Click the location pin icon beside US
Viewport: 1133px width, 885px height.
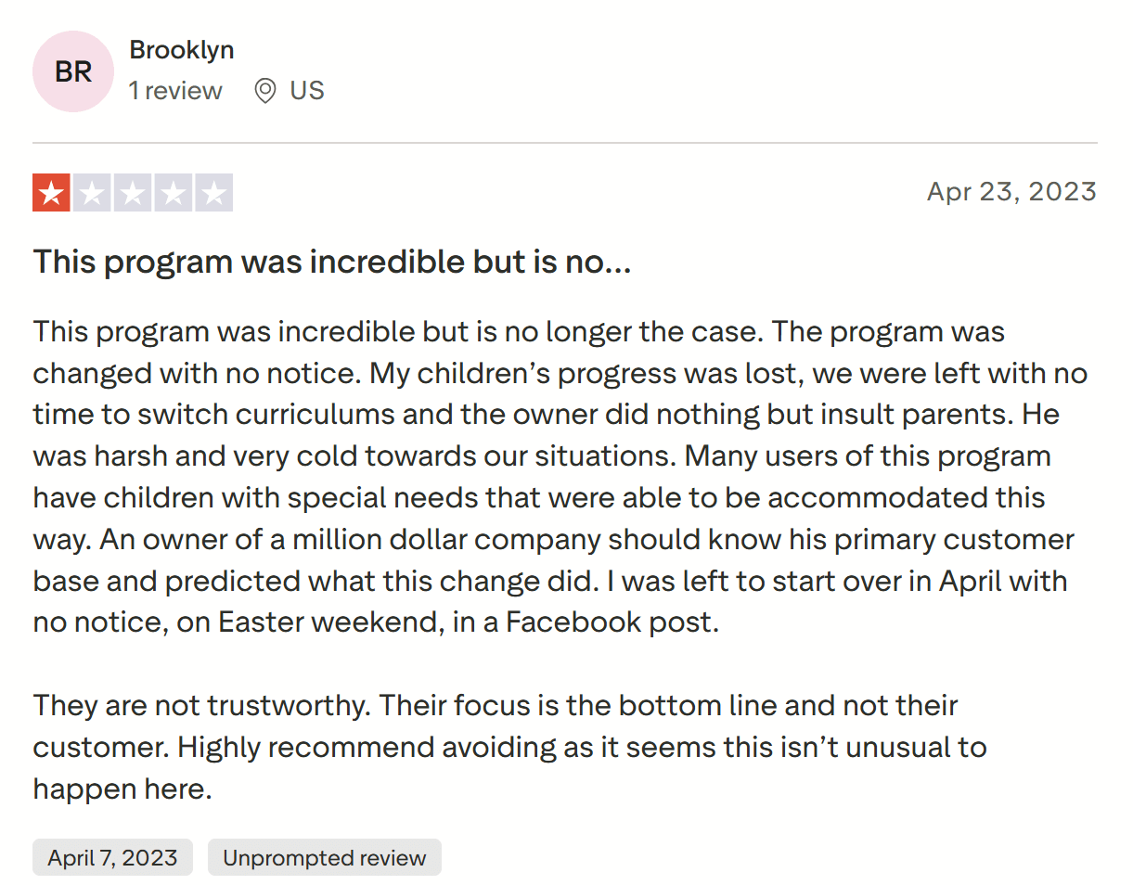tap(264, 90)
